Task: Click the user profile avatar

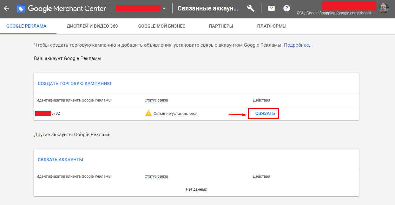Action: click(x=384, y=8)
